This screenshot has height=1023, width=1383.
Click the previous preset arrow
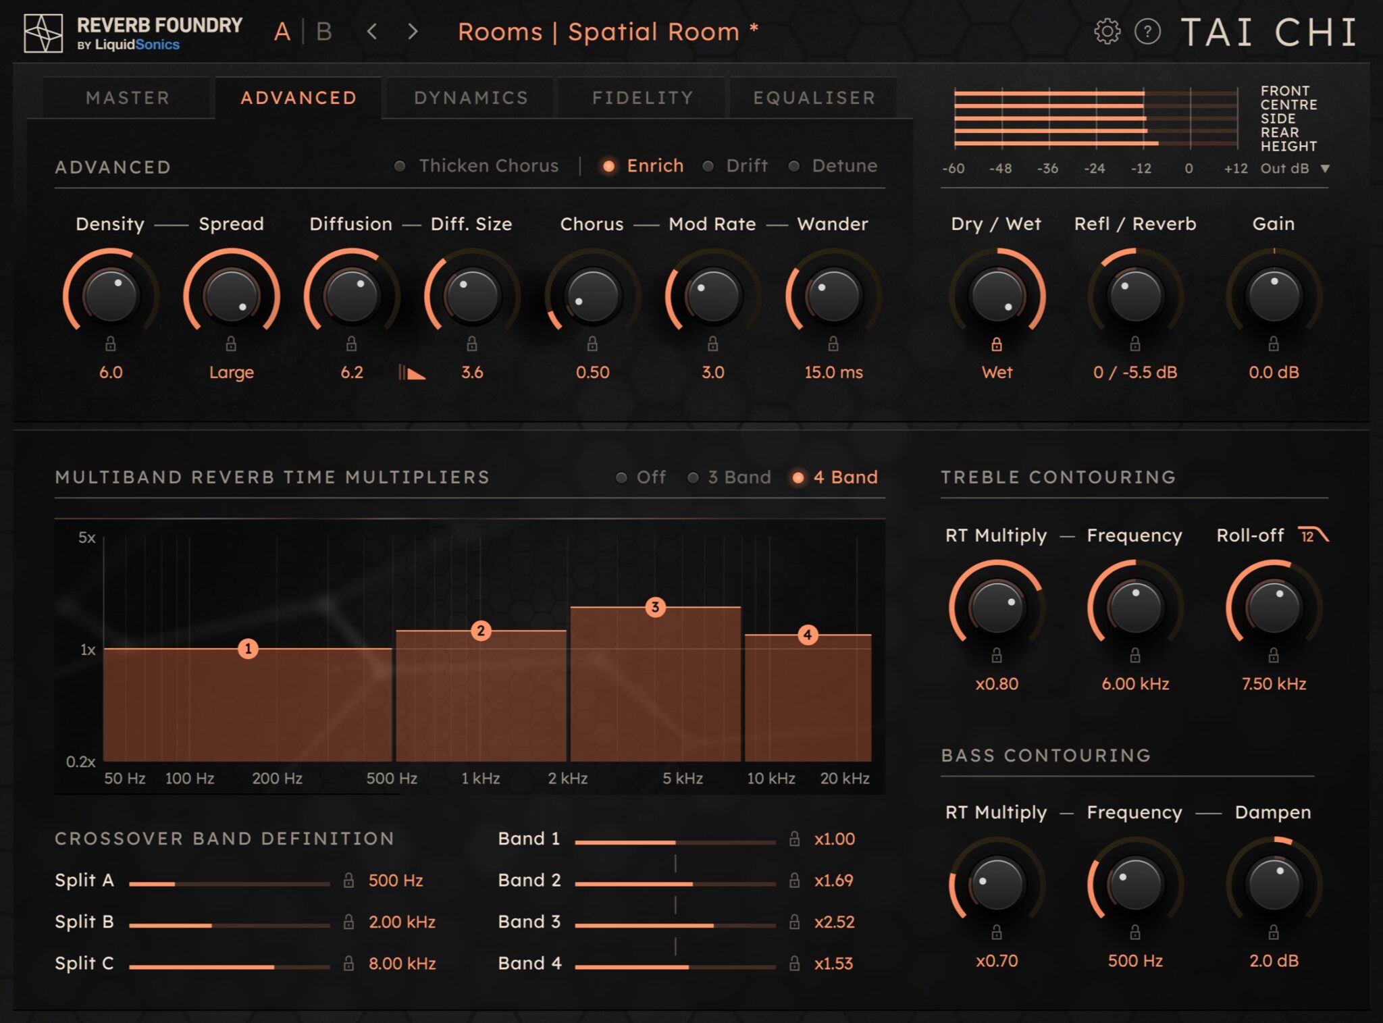(373, 30)
